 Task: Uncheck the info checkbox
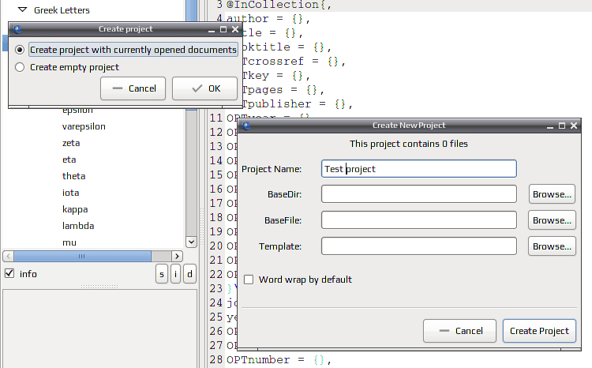tap(9, 273)
